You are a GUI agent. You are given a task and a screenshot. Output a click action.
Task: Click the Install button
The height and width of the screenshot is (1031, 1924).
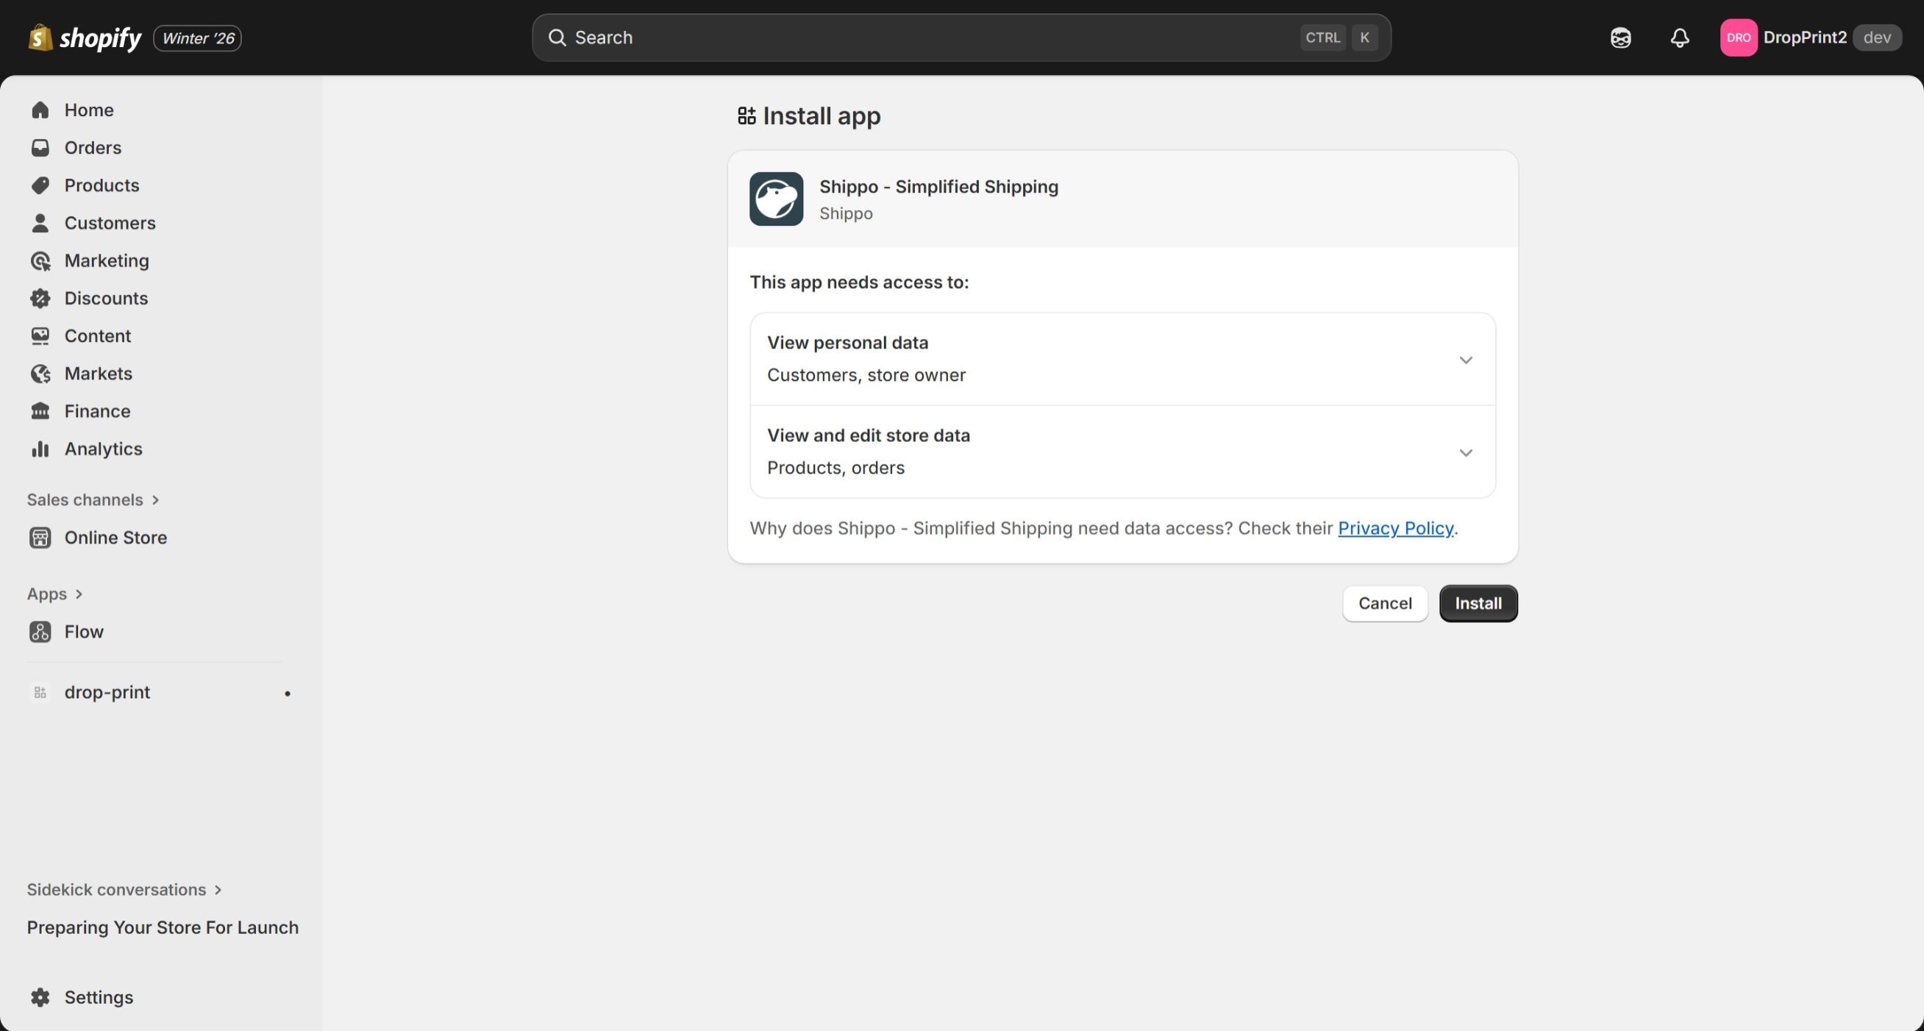[1478, 603]
